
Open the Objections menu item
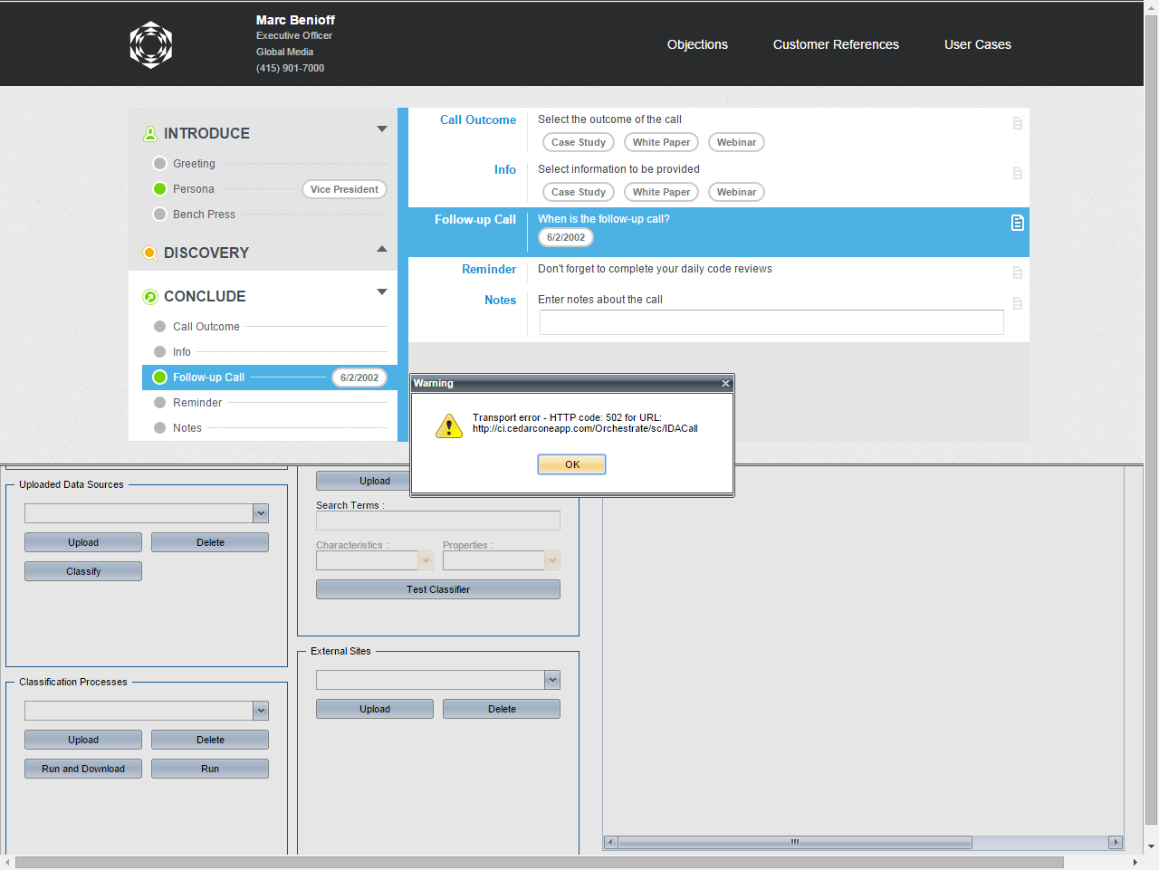pos(697,44)
